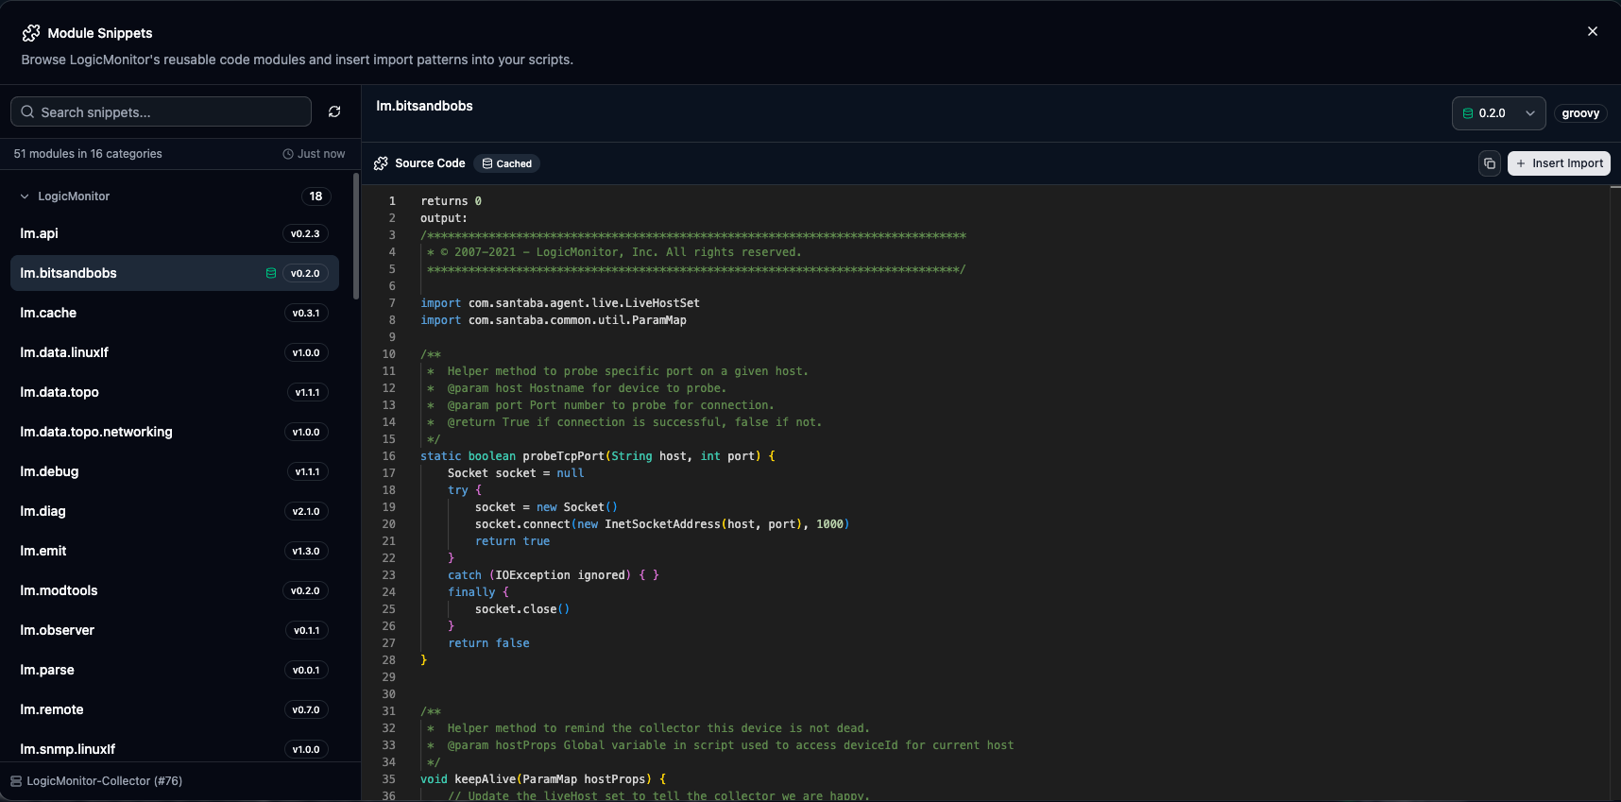Click the import LiveHostSet code line
This screenshot has height=802, width=1621.
coord(560,303)
